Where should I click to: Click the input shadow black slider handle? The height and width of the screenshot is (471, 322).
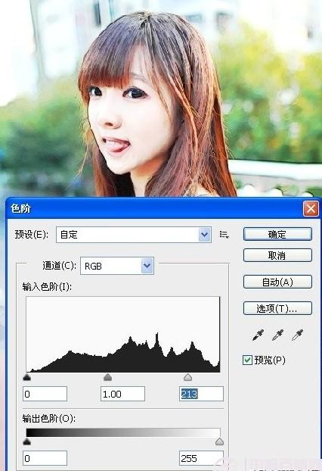(27, 377)
